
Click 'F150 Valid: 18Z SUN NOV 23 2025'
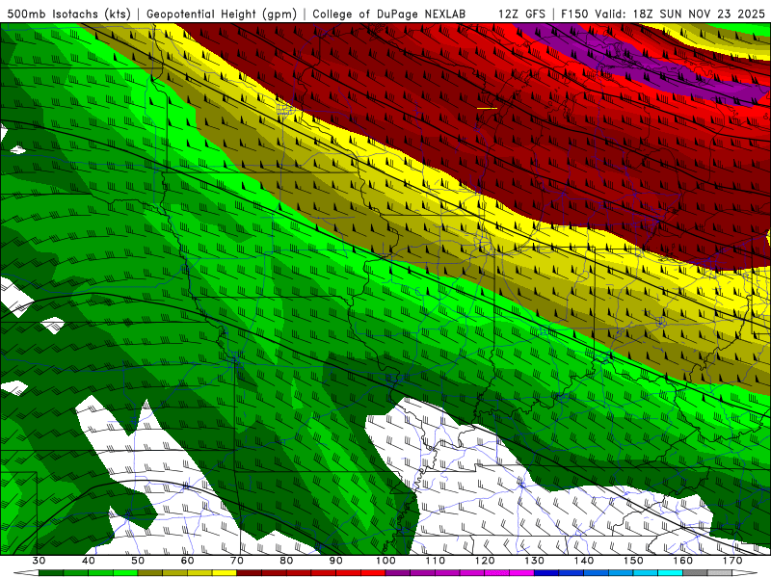pos(663,14)
